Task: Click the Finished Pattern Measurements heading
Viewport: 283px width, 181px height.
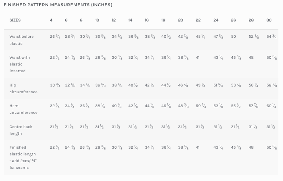Action: (58, 5)
